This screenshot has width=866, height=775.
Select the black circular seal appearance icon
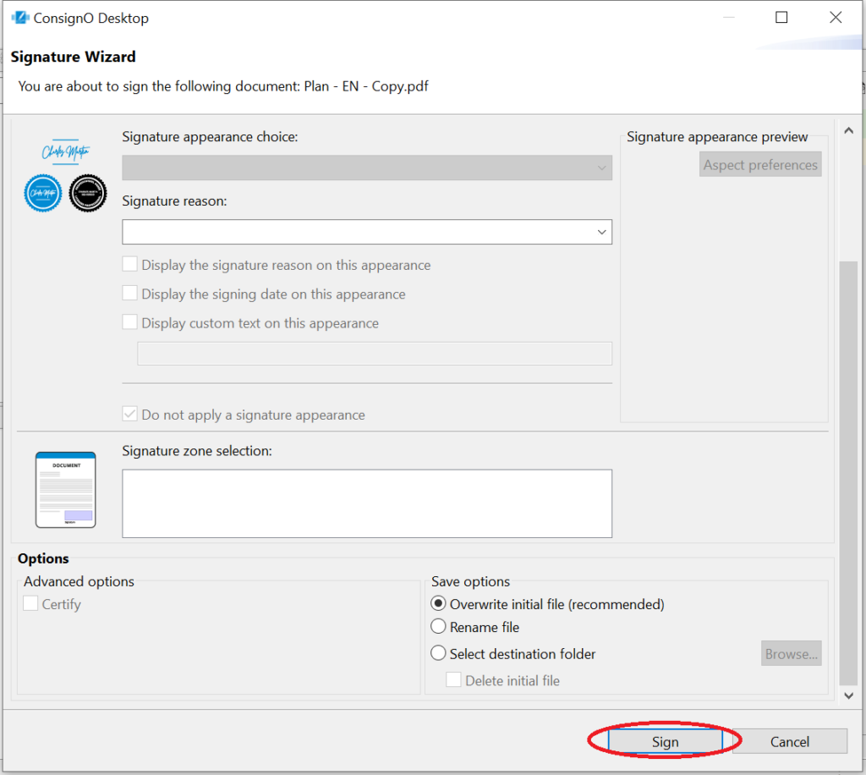tap(87, 194)
